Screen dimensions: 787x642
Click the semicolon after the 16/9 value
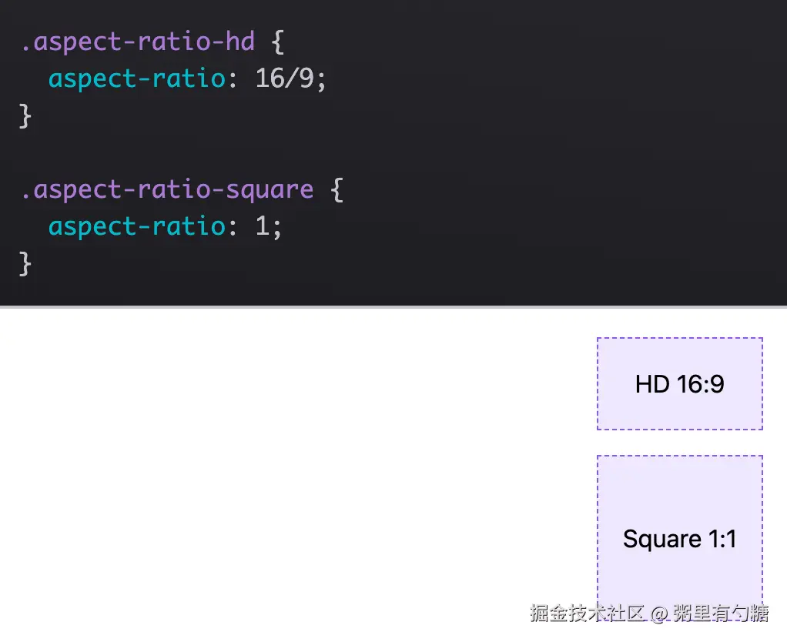point(322,79)
